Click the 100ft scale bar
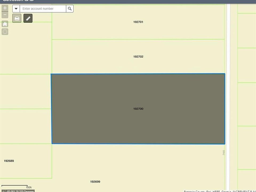The image size is (256, 192). click(x=17, y=187)
